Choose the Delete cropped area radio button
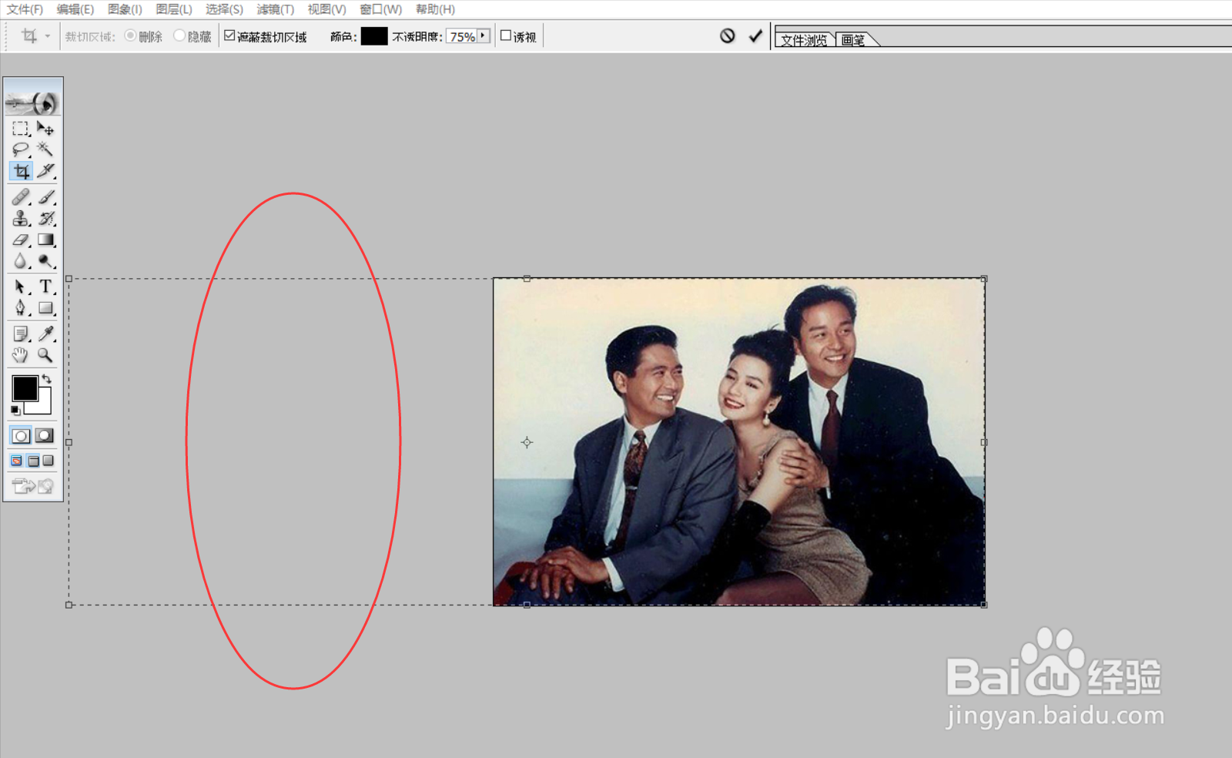The image size is (1232, 758). point(130,35)
